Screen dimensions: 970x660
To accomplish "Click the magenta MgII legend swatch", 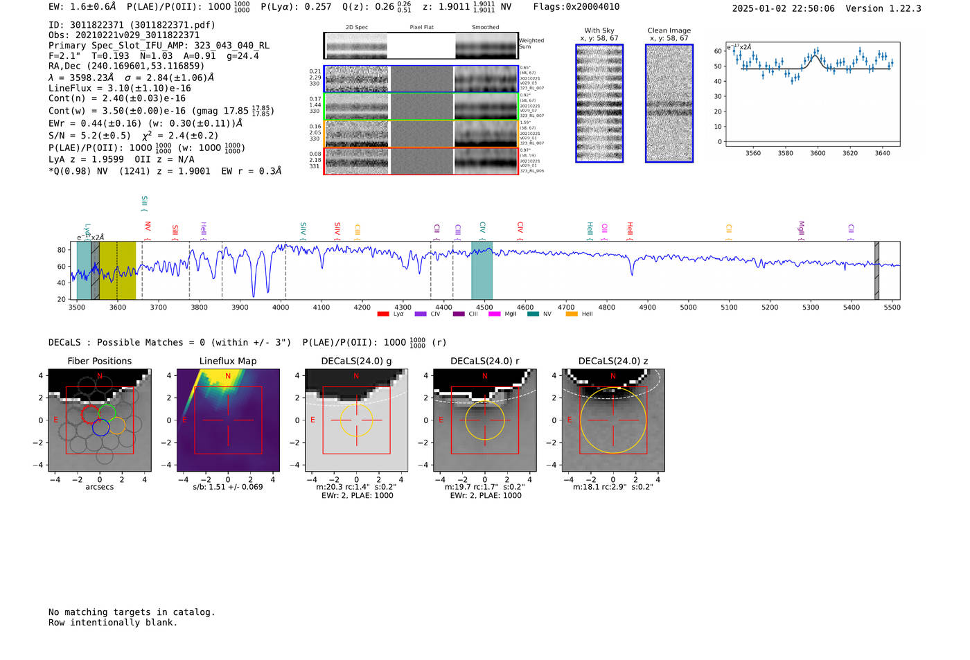I will [x=494, y=314].
